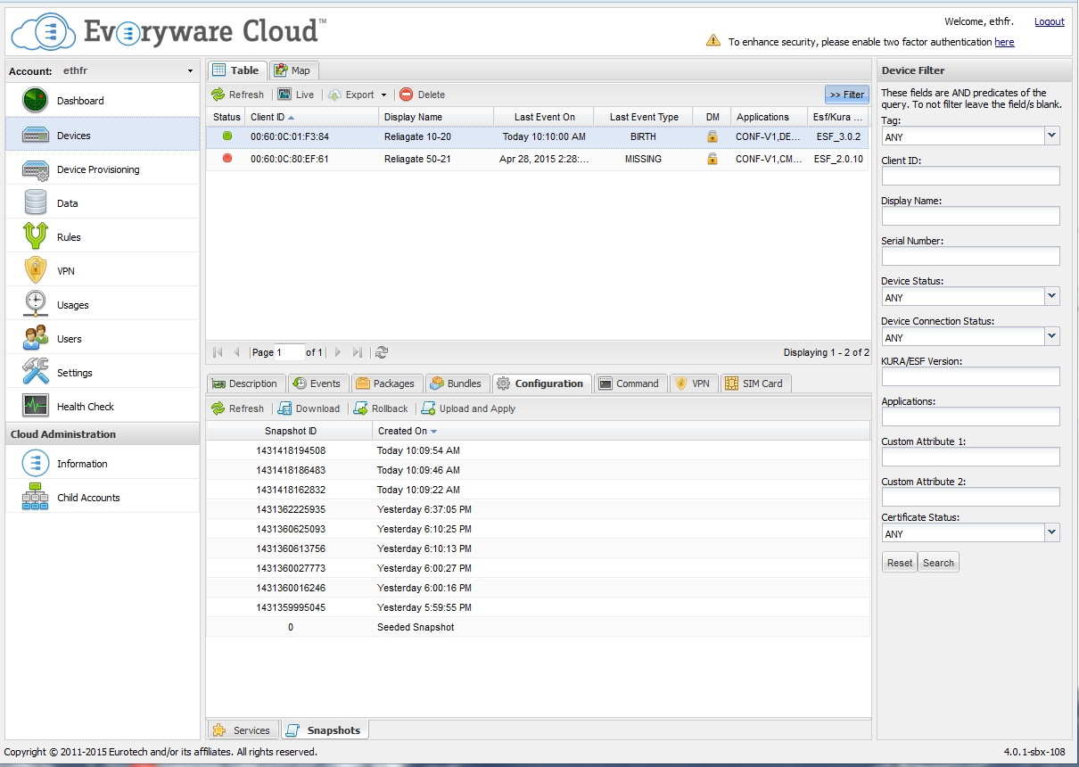Sort by Created On column header
This screenshot has height=767, width=1079.
(621, 431)
